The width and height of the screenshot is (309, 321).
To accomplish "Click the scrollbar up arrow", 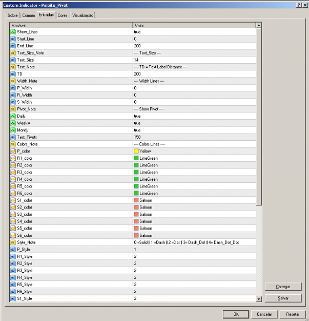I will 259,25.
